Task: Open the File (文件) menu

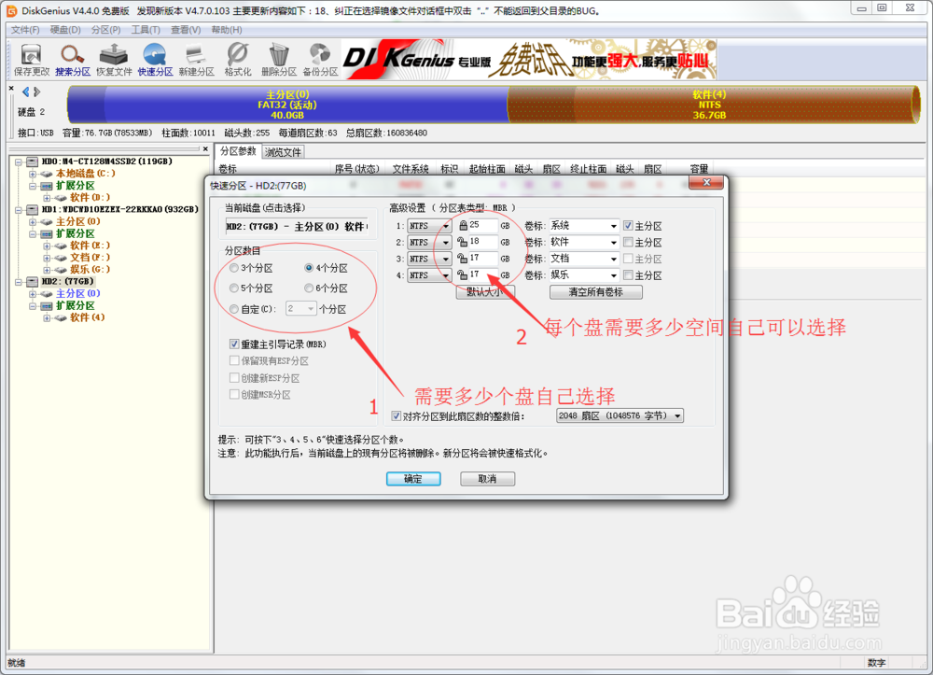Action: [x=25, y=30]
